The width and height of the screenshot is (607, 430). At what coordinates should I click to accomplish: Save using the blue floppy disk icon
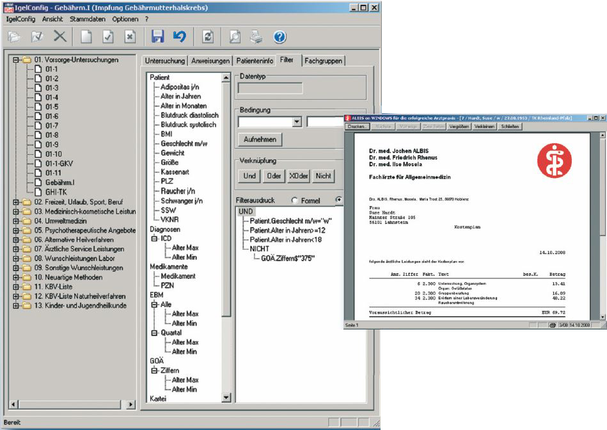point(157,37)
